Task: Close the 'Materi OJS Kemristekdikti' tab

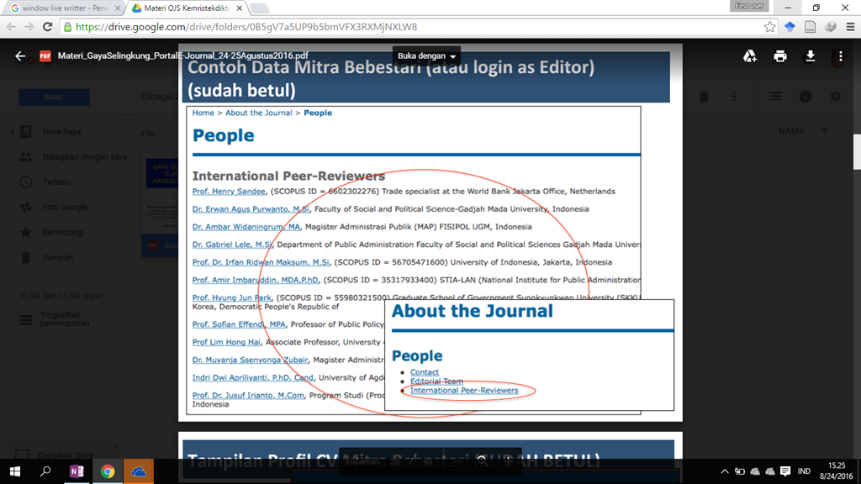Action: 240,8
